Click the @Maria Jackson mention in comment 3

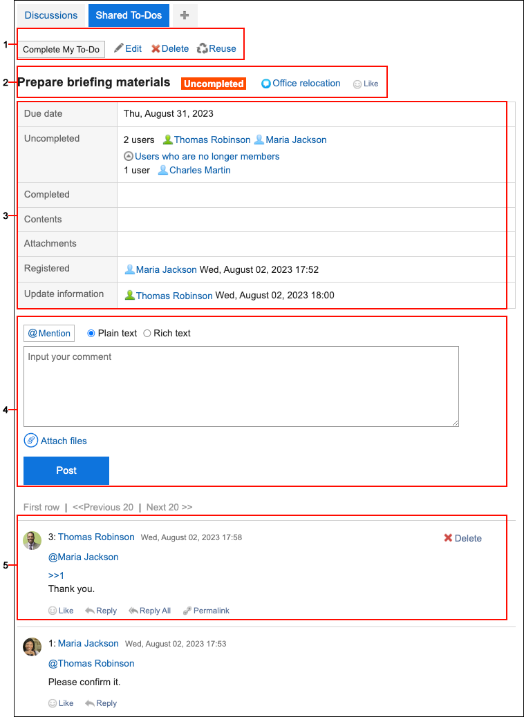(x=83, y=557)
